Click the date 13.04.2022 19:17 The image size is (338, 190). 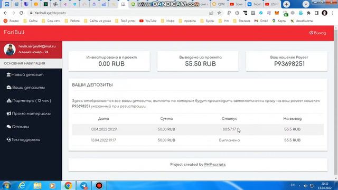pos(104,140)
